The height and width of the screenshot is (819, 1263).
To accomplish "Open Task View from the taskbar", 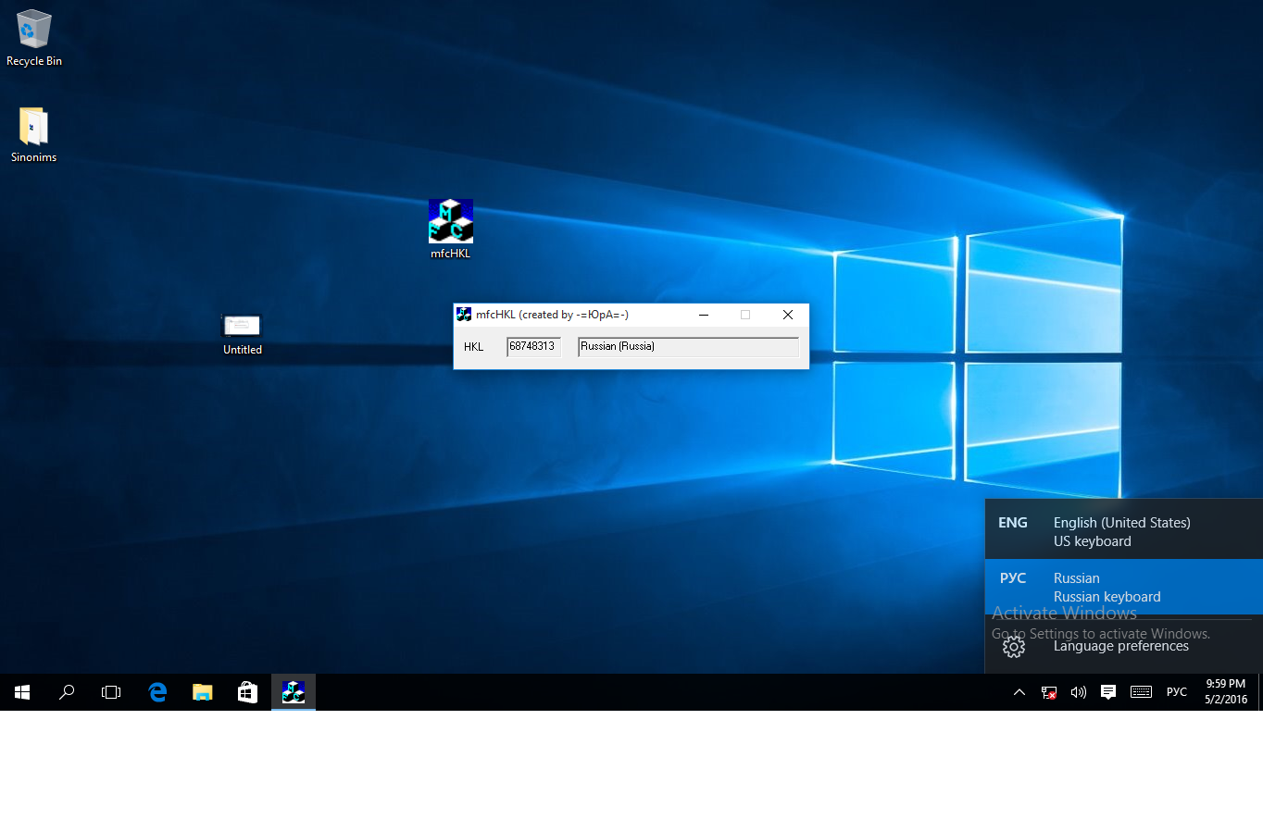I will click(x=111, y=692).
